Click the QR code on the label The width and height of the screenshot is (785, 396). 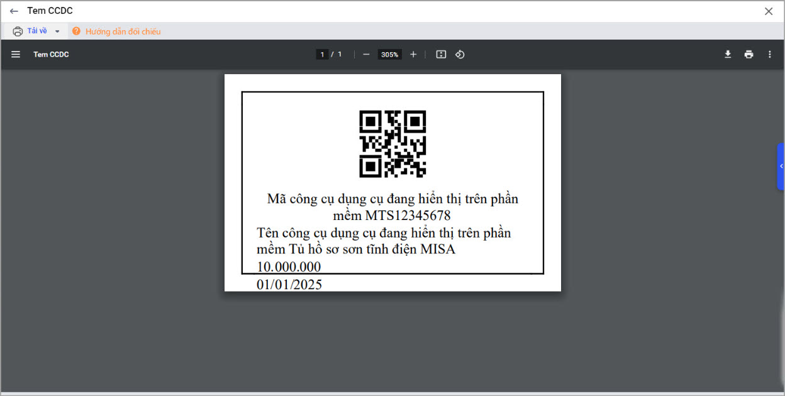point(392,144)
